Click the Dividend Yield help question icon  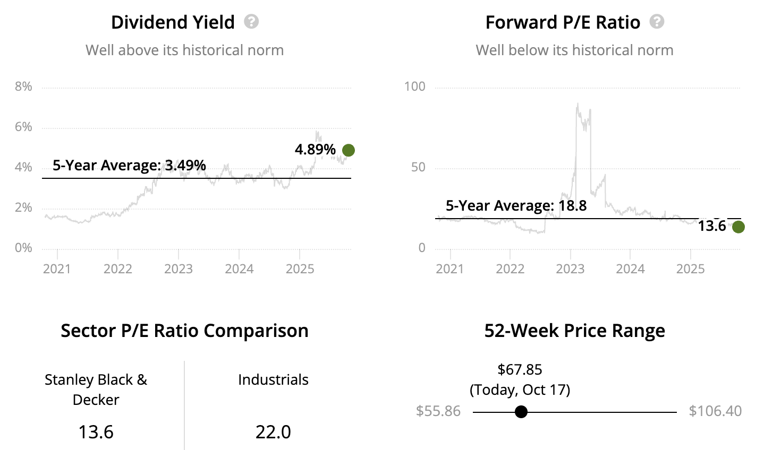click(251, 22)
